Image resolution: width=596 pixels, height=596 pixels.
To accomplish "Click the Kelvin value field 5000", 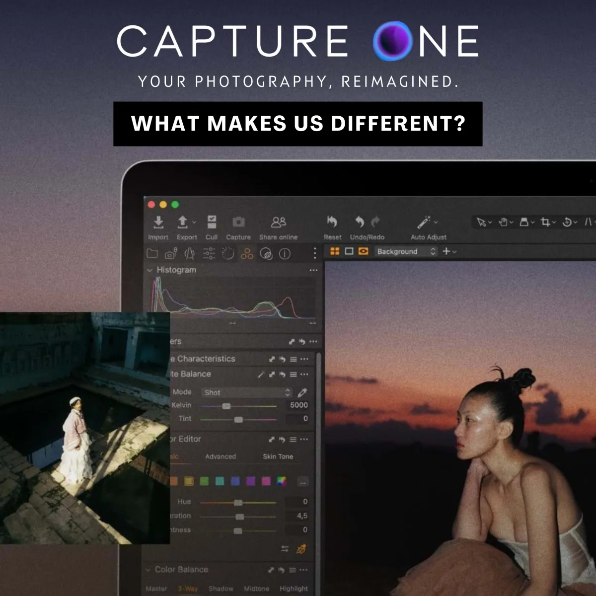I will [298, 405].
